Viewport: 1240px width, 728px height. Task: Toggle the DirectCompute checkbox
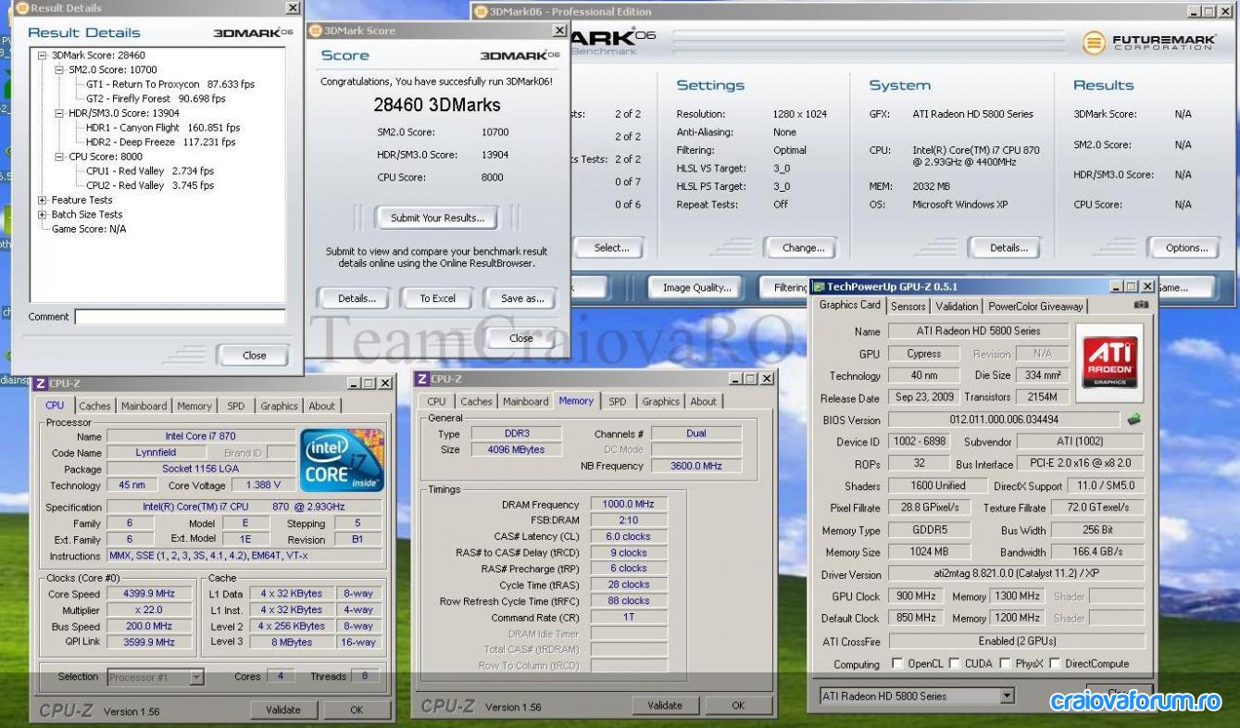[x=1054, y=663]
